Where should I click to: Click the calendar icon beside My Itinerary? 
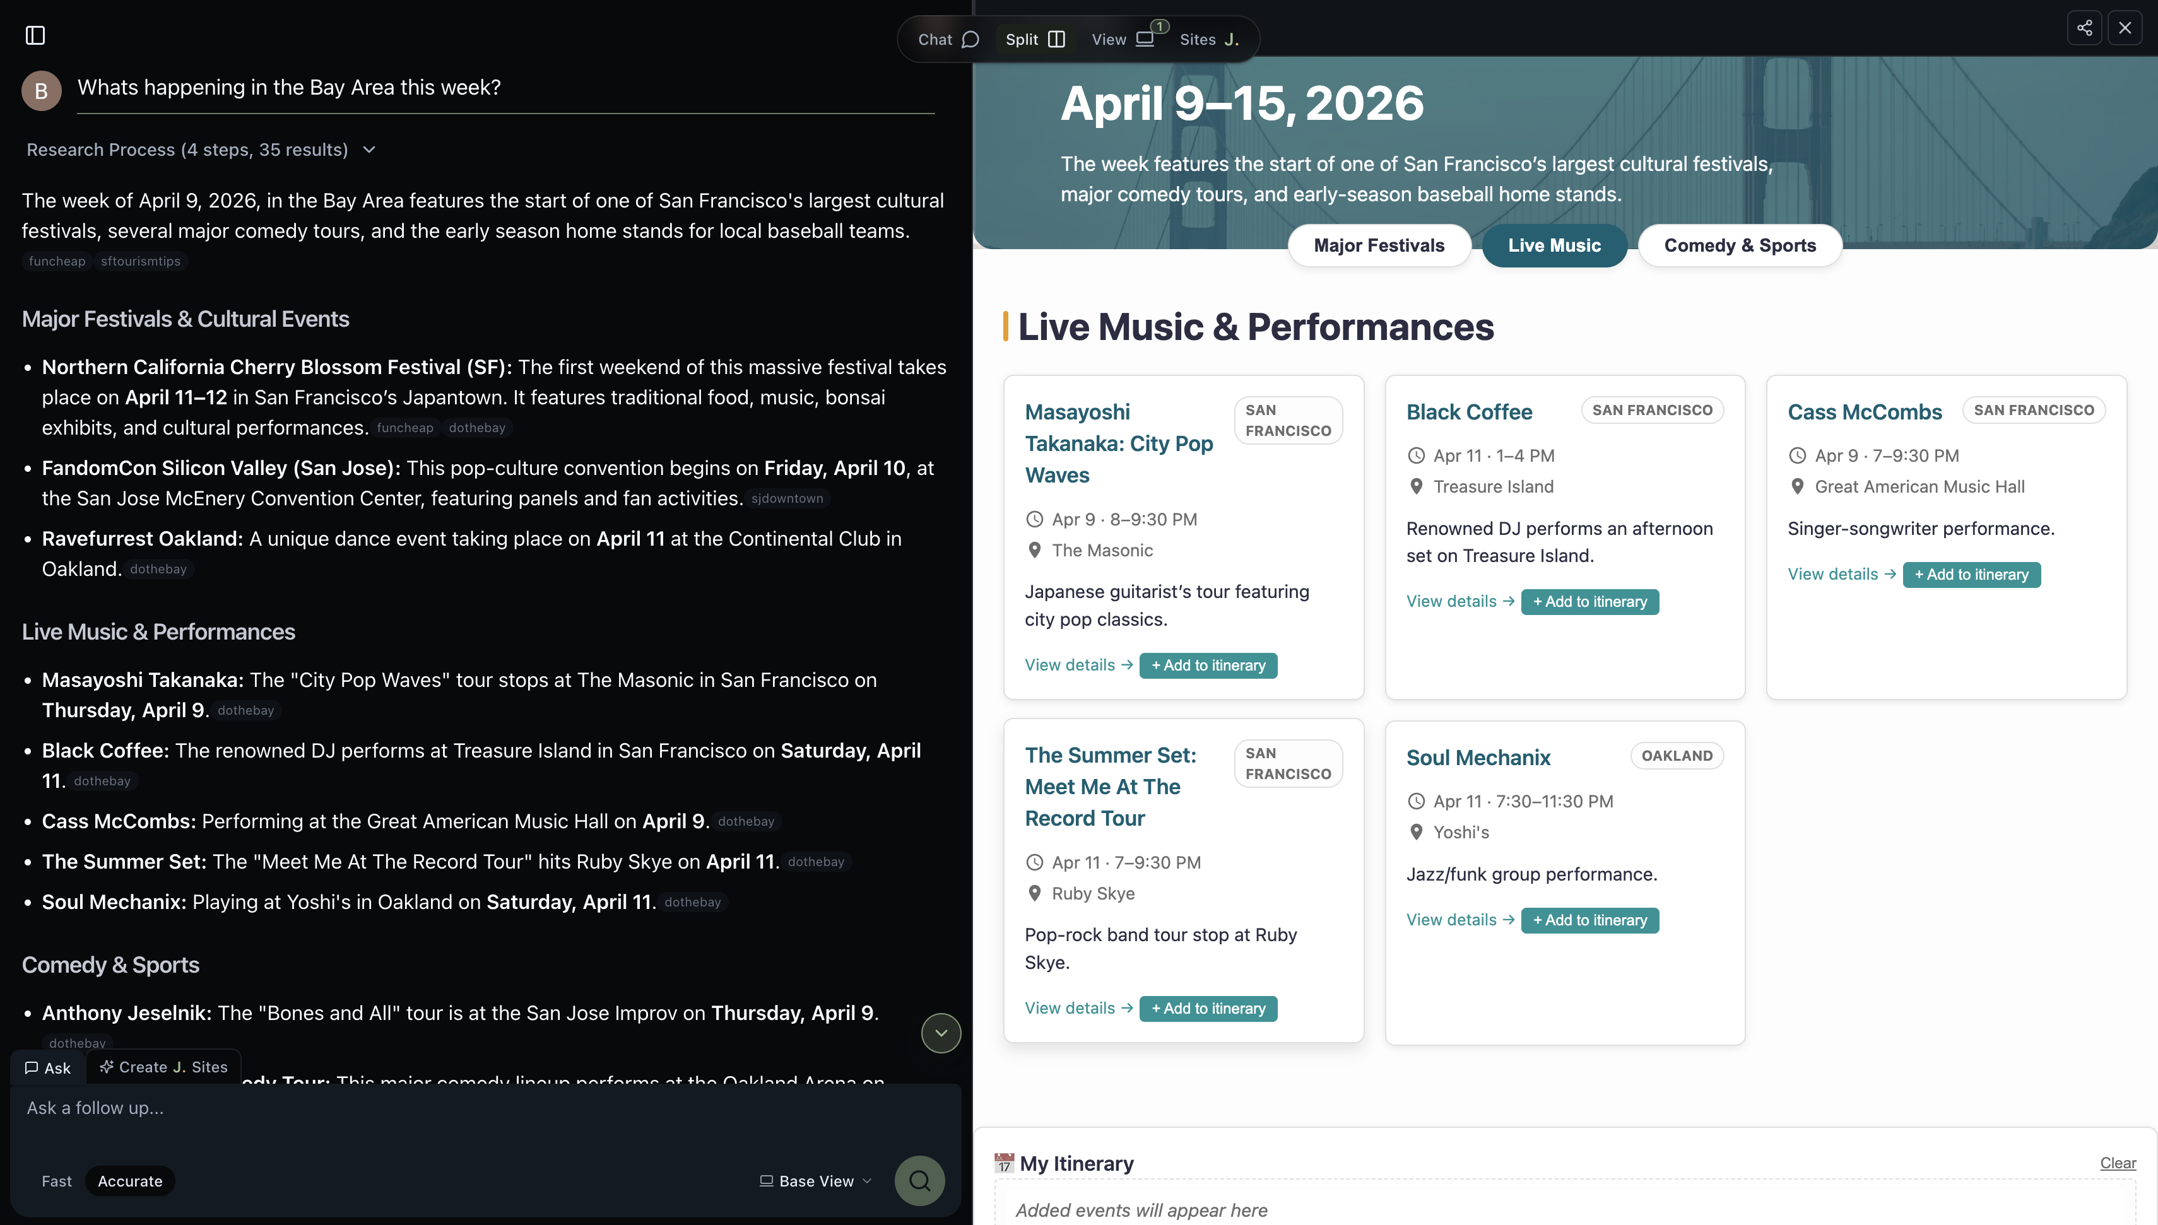tap(1004, 1164)
